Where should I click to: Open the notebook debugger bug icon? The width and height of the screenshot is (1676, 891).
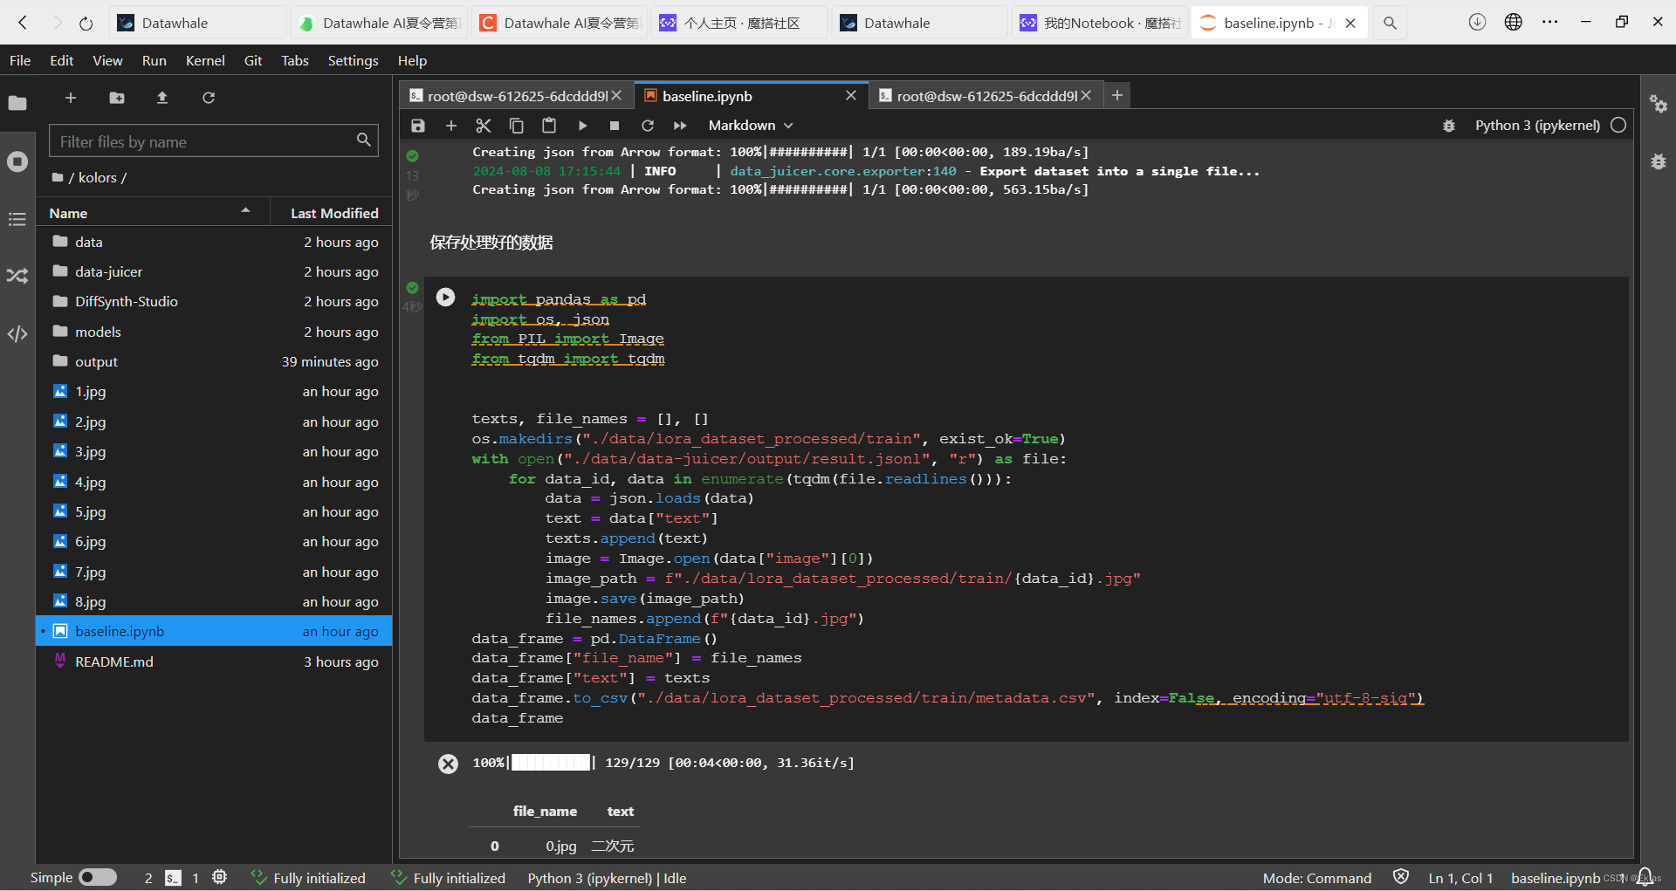coord(1449,126)
